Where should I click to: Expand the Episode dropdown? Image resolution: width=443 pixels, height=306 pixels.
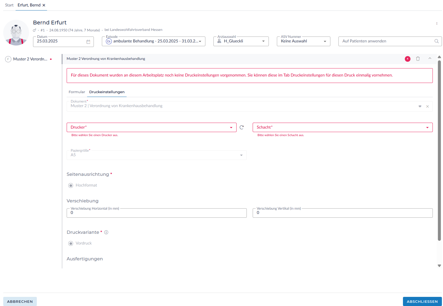click(x=200, y=41)
